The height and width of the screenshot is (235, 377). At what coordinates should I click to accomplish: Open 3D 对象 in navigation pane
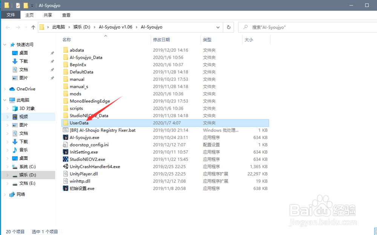click(27, 108)
